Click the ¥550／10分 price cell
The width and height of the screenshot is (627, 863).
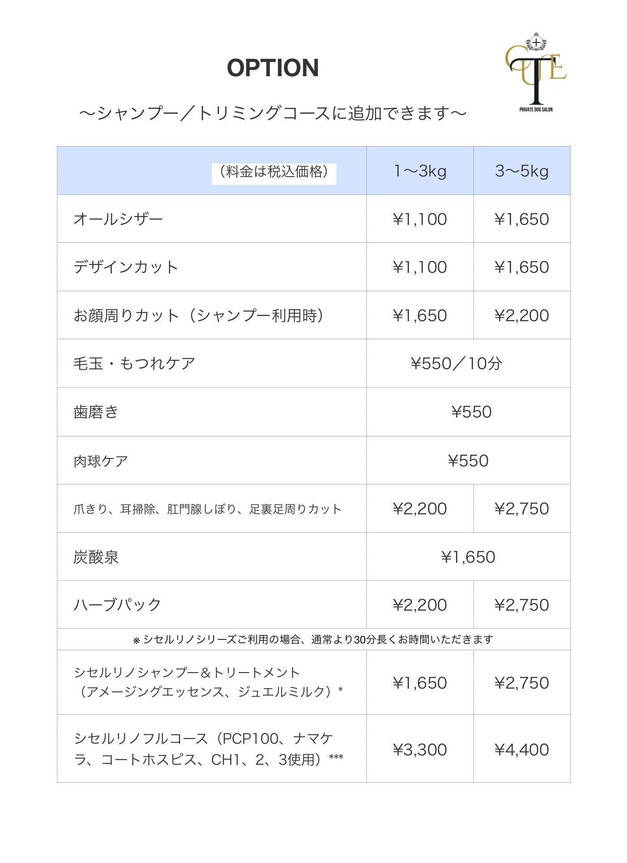[456, 363]
